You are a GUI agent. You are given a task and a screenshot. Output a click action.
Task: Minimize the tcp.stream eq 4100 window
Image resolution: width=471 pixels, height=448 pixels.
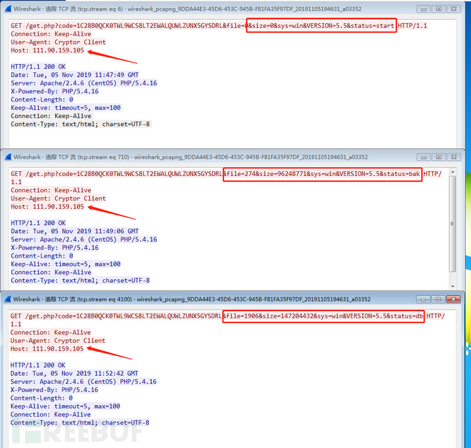coord(423,299)
